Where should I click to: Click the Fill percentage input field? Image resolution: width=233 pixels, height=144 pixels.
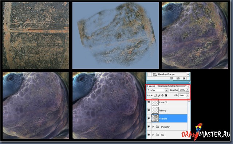point(182,95)
